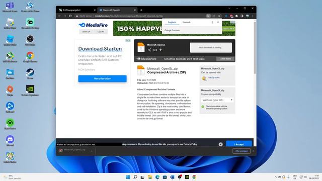
Task: Click the Download Starten ad heading
Action: pos(100,49)
